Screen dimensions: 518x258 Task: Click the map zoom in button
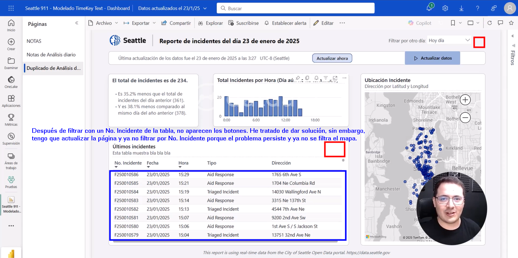[465, 100]
